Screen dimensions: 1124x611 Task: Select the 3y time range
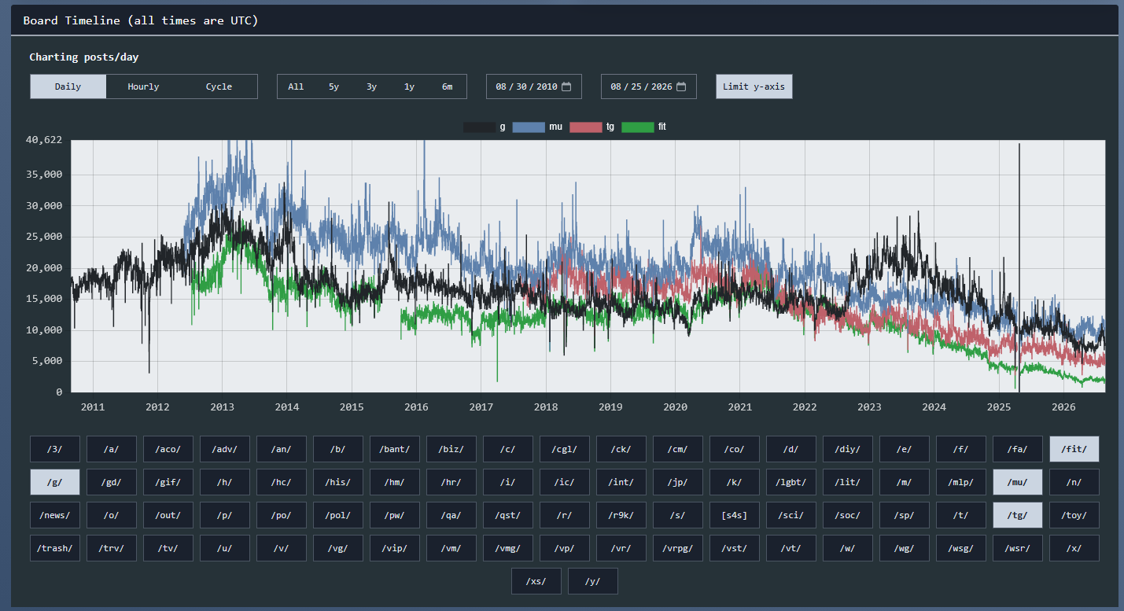pyautogui.click(x=371, y=86)
